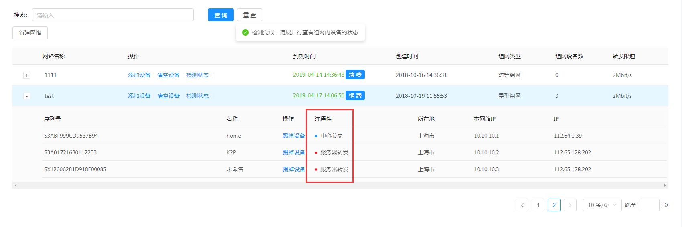Click serial number S3ABF999CD9537B94
682x227 pixels.
tap(71, 136)
